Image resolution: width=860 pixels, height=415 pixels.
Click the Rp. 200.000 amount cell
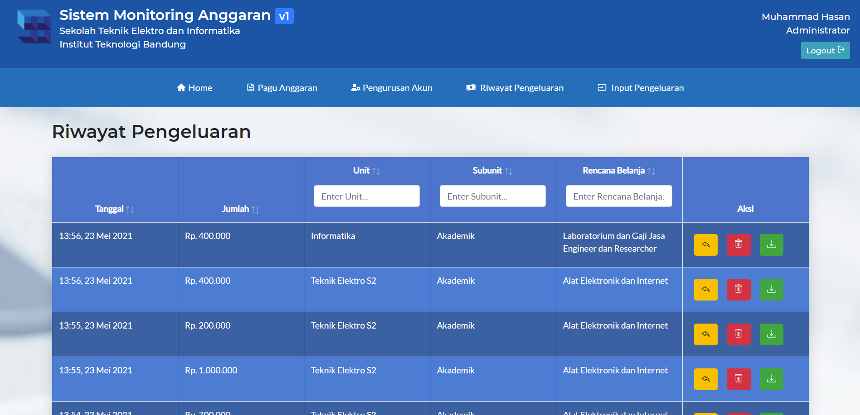point(241,334)
